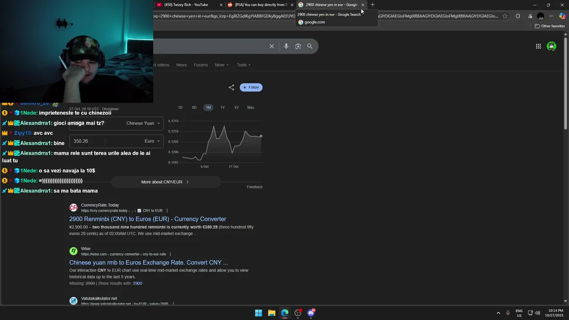569x320 pixels.
Task: Click the currency chart line
Action: [x=221, y=142]
